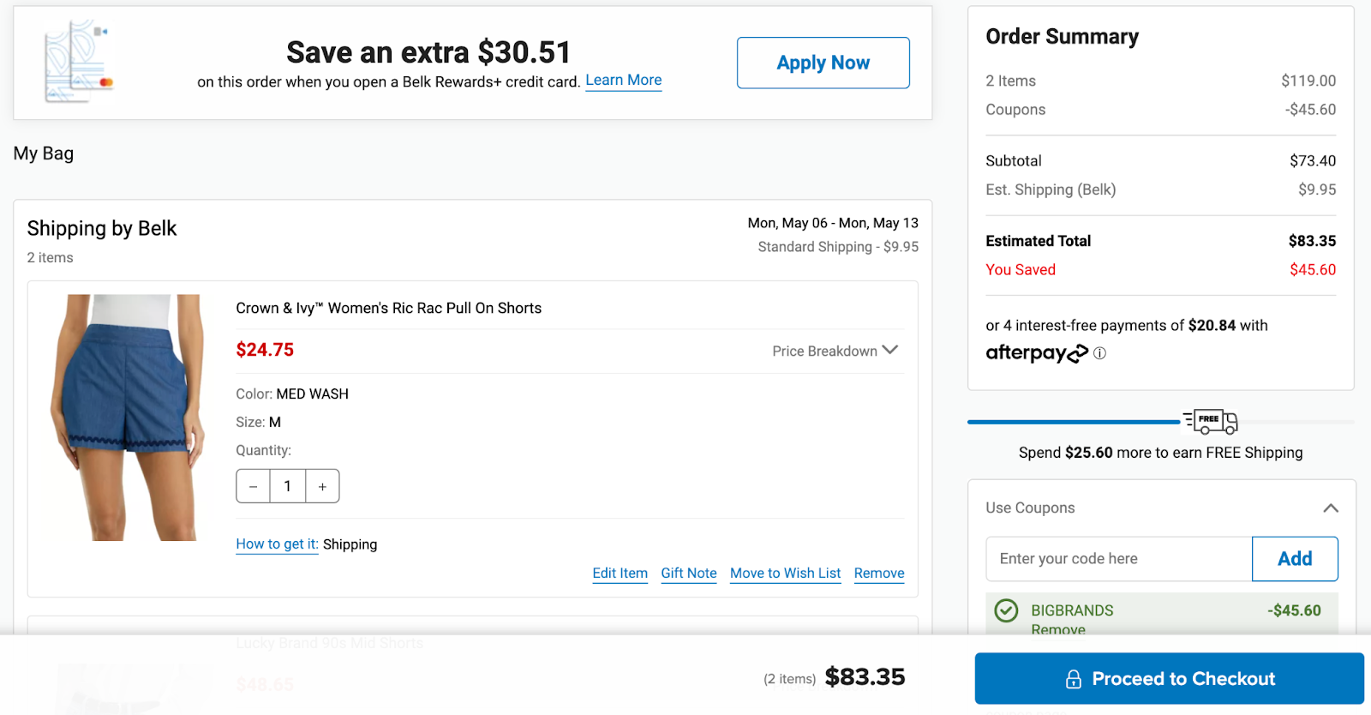Move the shorts to Wish List

[785, 574]
